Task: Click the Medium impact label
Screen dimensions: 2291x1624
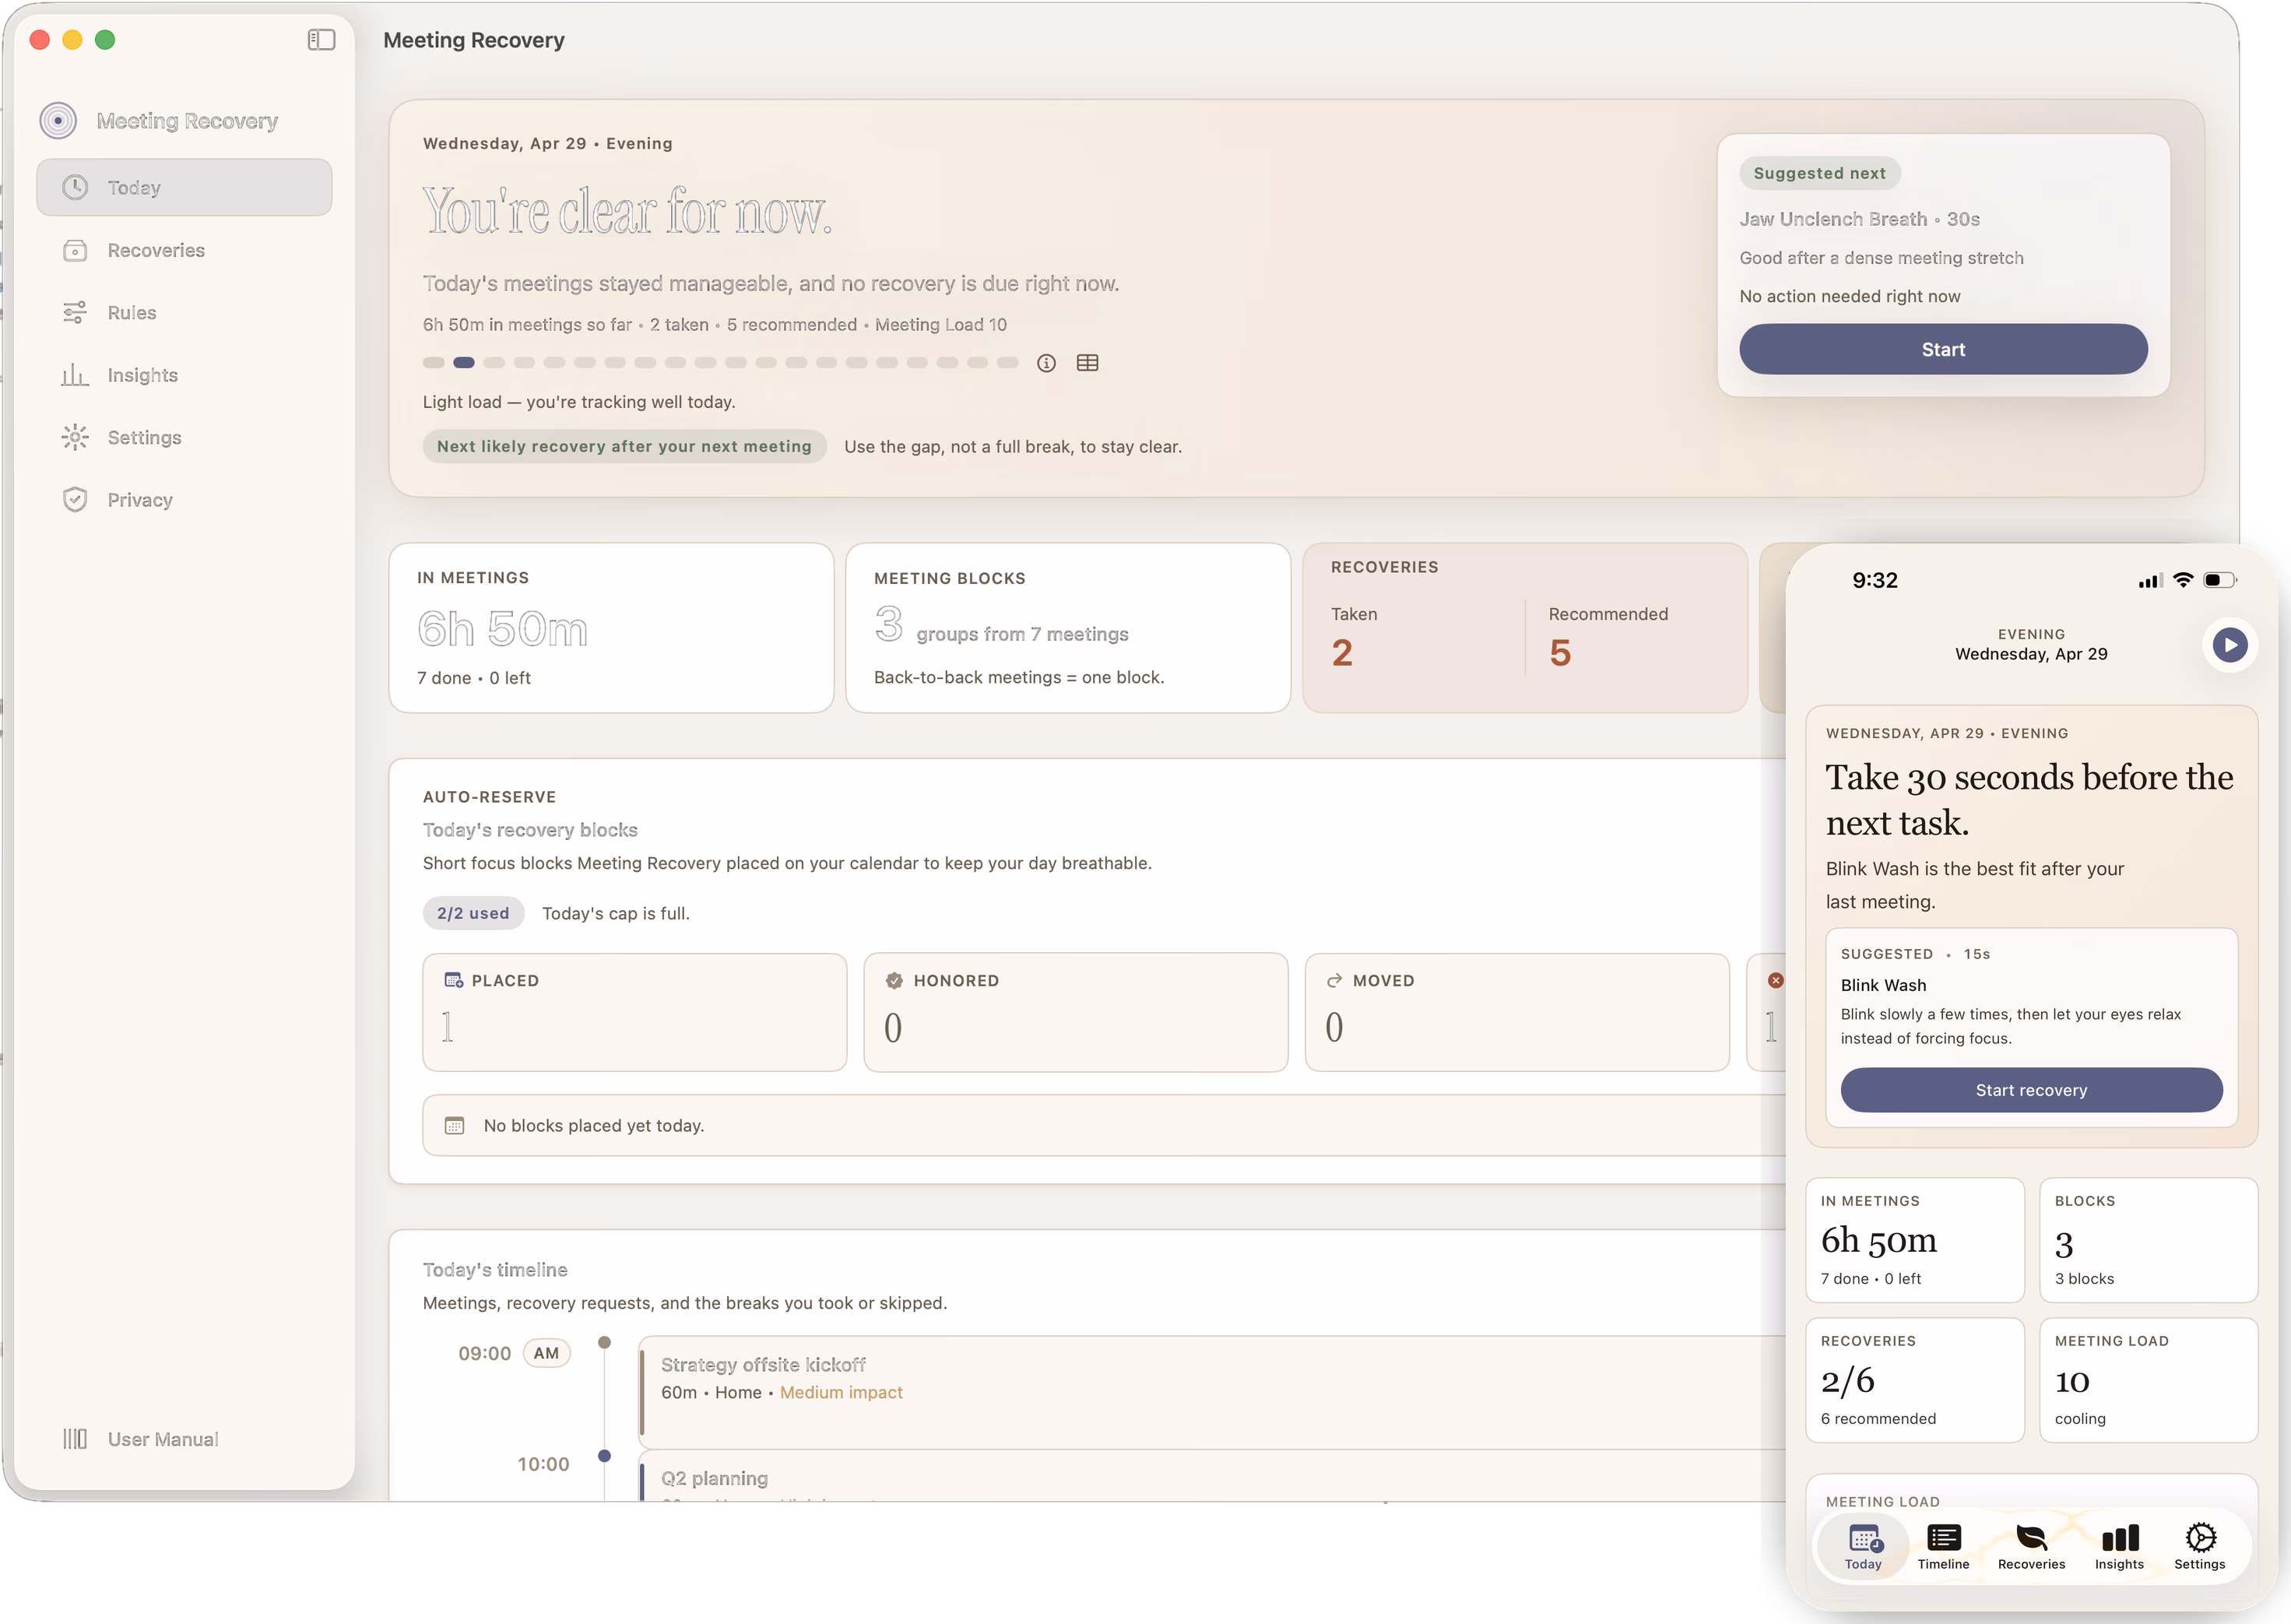Action: pyautogui.click(x=841, y=1392)
